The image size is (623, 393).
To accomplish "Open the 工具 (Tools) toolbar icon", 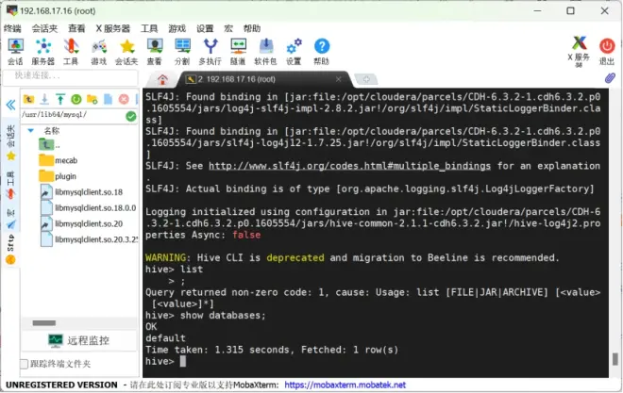I will (x=71, y=52).
